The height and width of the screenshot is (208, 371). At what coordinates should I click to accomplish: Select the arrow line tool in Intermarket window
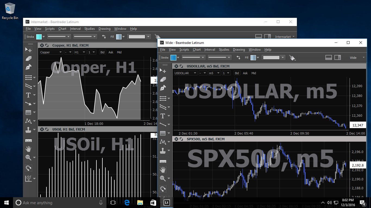point(28,103)
